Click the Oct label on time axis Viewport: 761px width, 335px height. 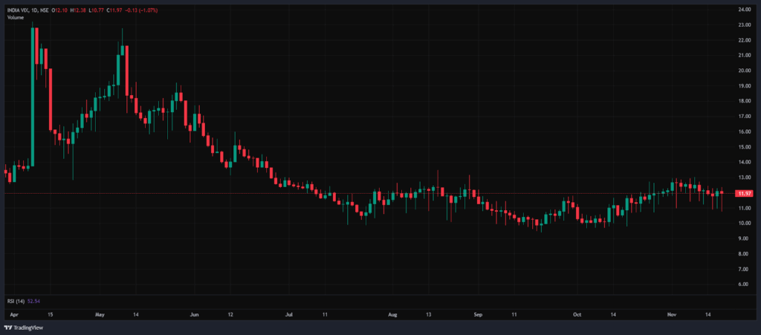(577, 315)
